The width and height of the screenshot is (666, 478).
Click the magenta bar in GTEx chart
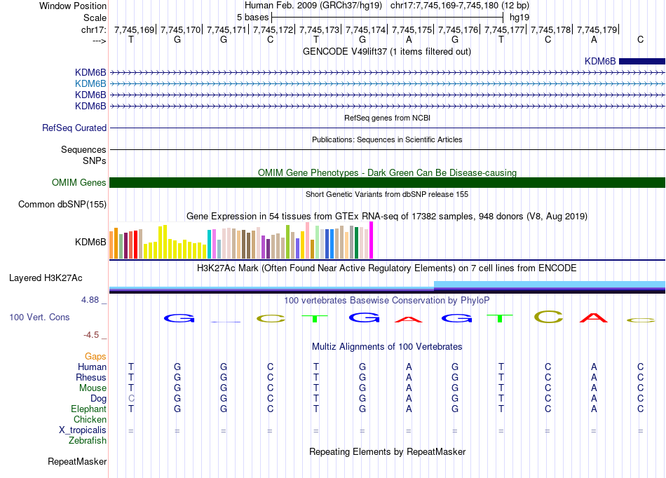pyautogui.click(x=372, y=240)
